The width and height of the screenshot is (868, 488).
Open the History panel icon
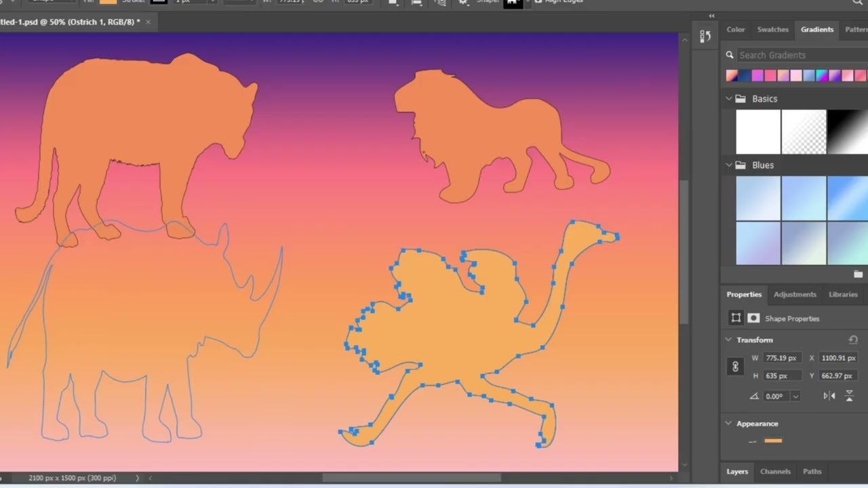[705, 37]
